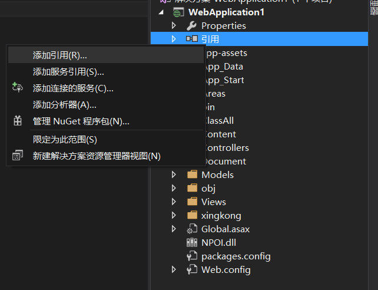This screenshot has width=378, height=290.
Task: Click the WebApplication1 web project globe icon
Action: click(178, 12)
